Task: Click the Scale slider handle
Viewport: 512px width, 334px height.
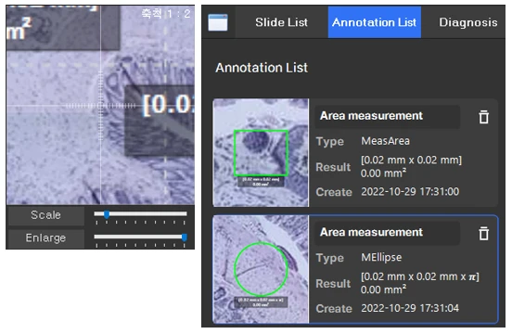Action: tap(107, 214)
